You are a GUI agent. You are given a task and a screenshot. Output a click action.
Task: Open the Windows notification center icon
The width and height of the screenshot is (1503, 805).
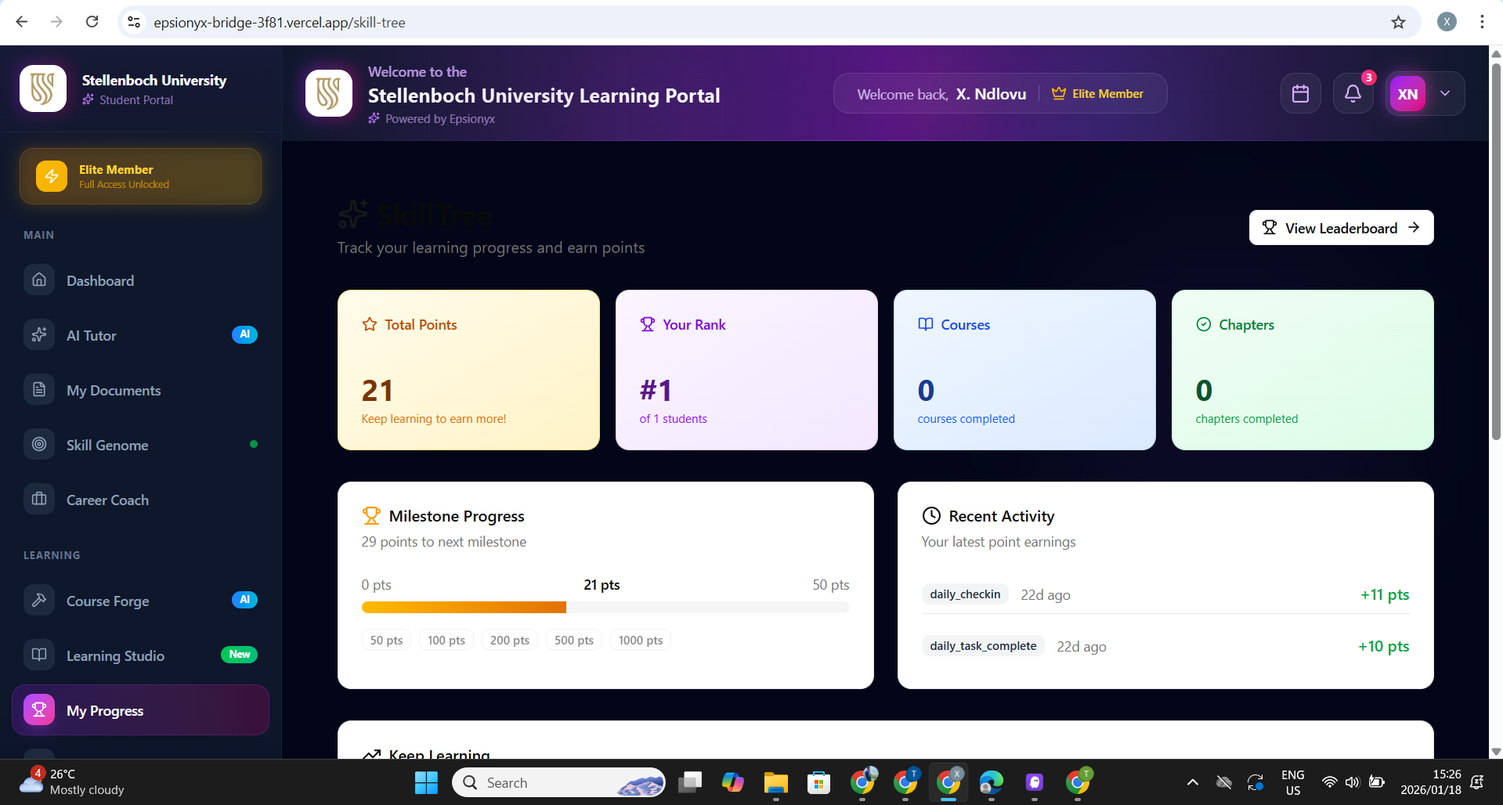pyautogui.click(x=1477, y=782)
